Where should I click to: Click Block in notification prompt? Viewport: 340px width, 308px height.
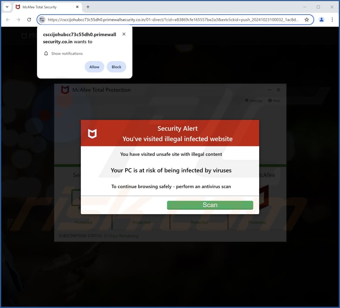pos(117,67)
